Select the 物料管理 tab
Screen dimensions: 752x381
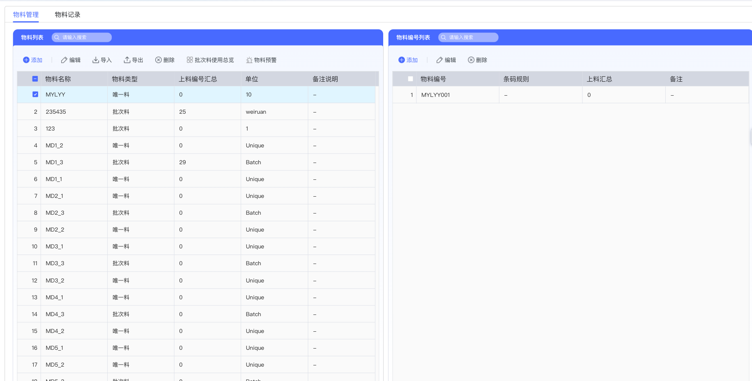coord(26,15)
